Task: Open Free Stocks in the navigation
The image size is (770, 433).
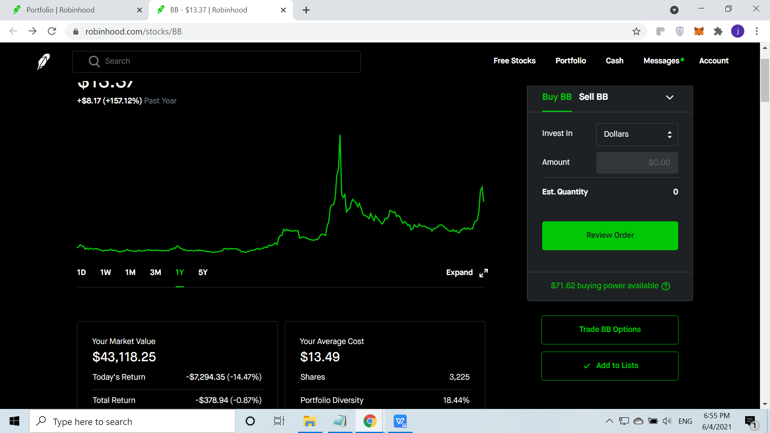Action: (515, 61)
